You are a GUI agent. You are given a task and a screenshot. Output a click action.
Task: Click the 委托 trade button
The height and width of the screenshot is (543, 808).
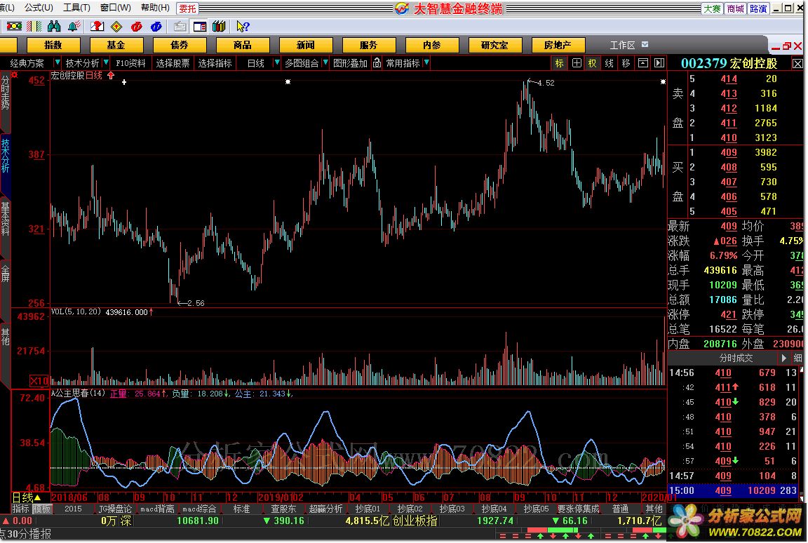point(187,8)
